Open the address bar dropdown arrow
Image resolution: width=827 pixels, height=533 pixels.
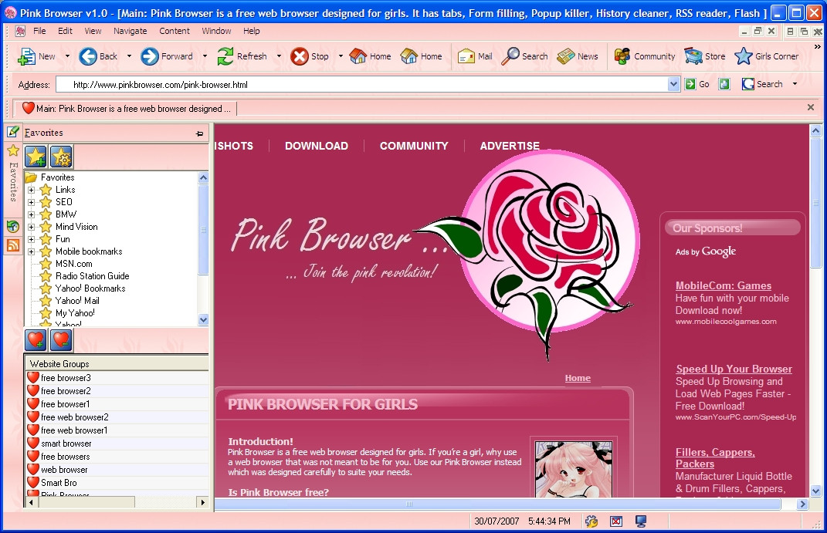pyautogui.click(x=673, y=84)
